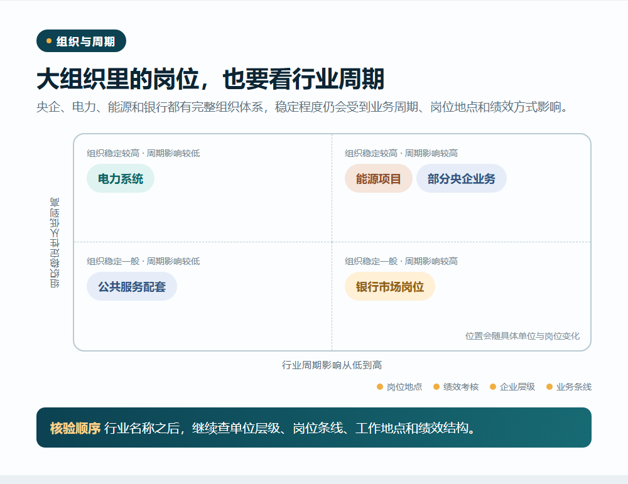Click the note 位置会随具体单位与岗位变化

click(522, 336)
